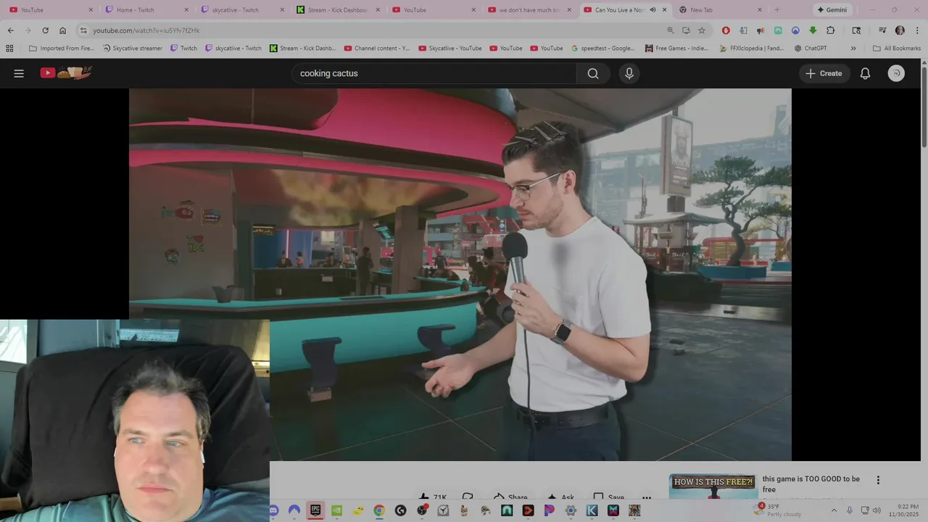
Task: Open the YouTube Create menu
Action: coord(824,73)
